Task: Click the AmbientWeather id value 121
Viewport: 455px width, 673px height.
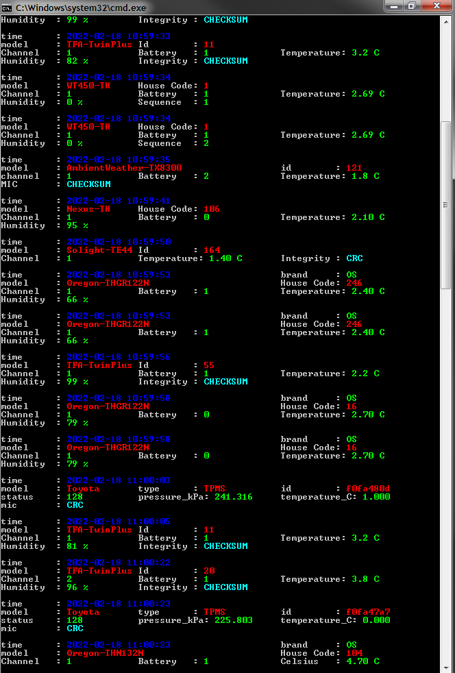Action: 354,168
